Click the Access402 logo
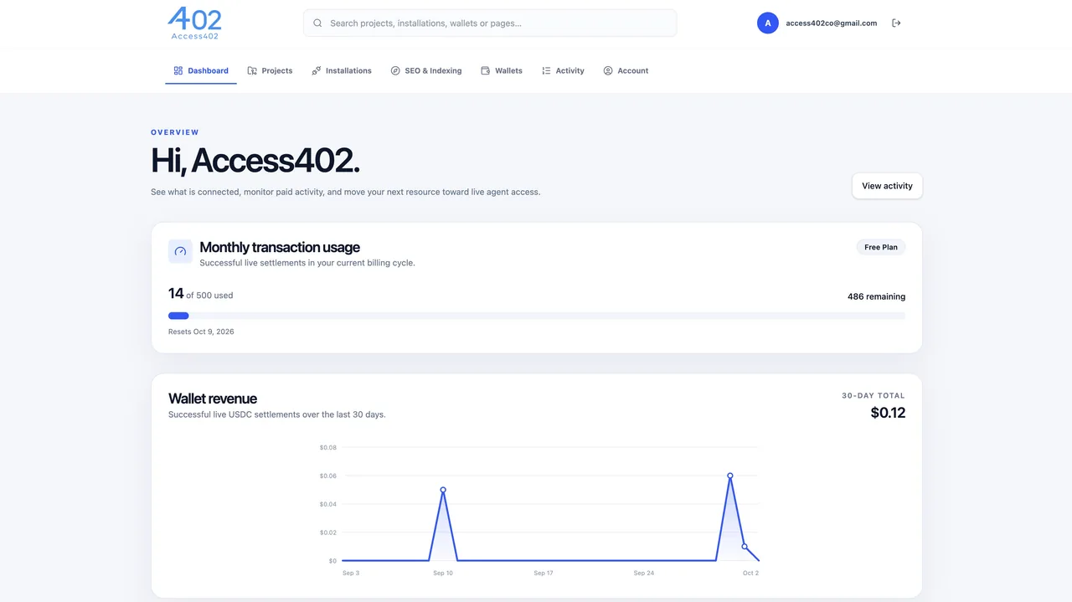The image size is (1072, 602). tap(195, 23)
